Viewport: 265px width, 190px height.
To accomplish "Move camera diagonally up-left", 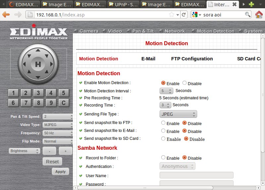I will pyautogui.click(x=29, y=56).
